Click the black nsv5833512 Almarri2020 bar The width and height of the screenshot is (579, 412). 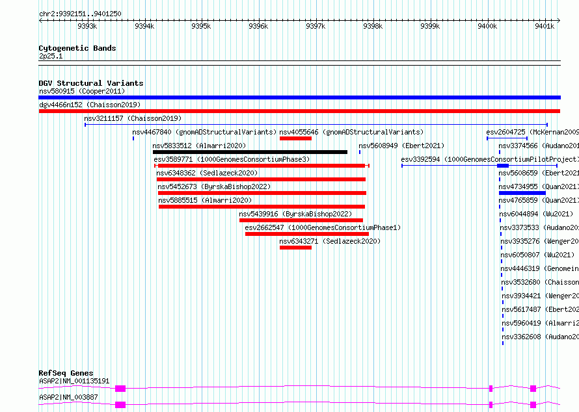[x=250, y=152]
